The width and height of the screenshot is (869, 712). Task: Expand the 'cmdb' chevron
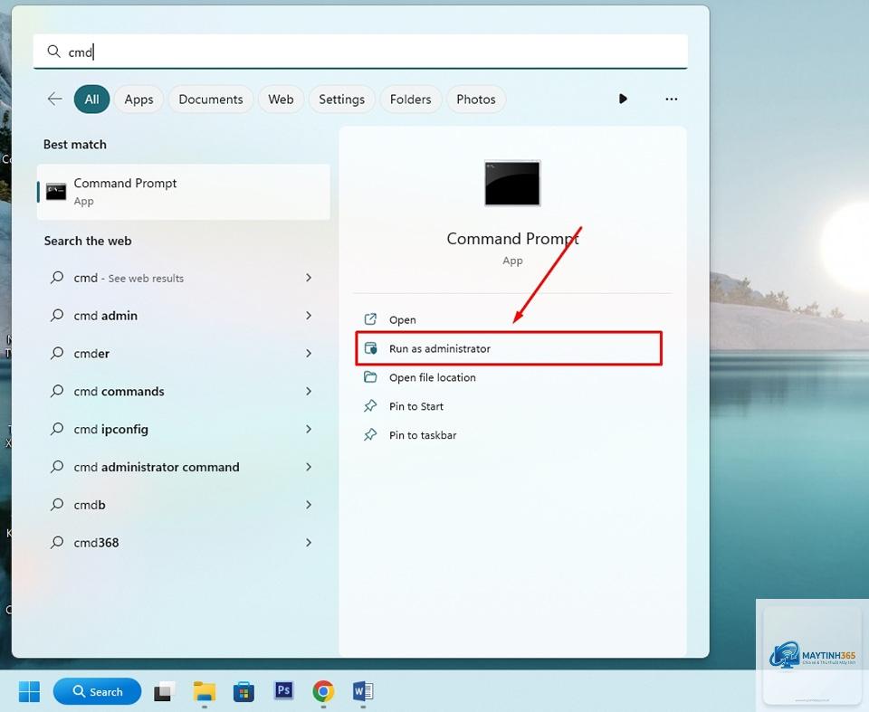point(309,505)
